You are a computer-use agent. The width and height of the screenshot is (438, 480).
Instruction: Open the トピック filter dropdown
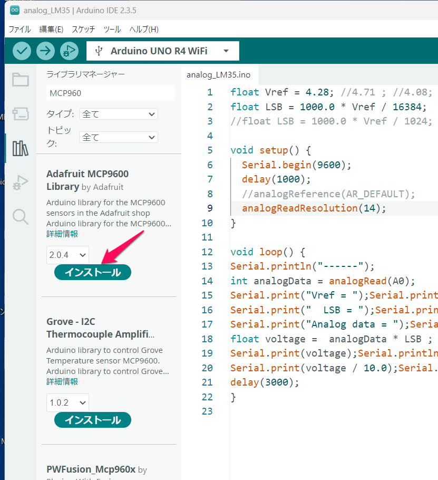point(119,137)
